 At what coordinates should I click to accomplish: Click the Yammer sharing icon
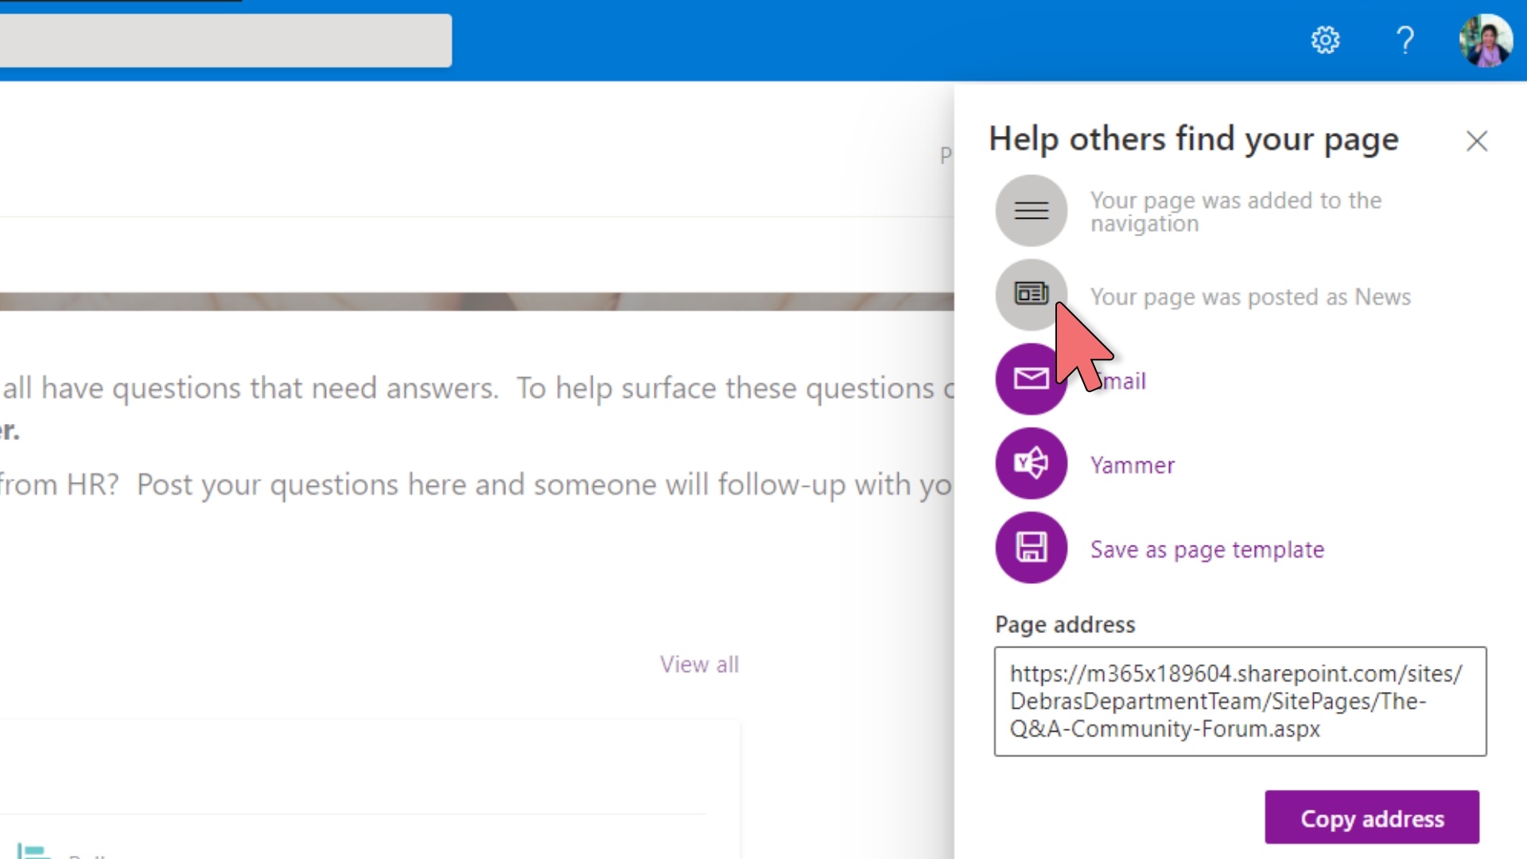1031,464
